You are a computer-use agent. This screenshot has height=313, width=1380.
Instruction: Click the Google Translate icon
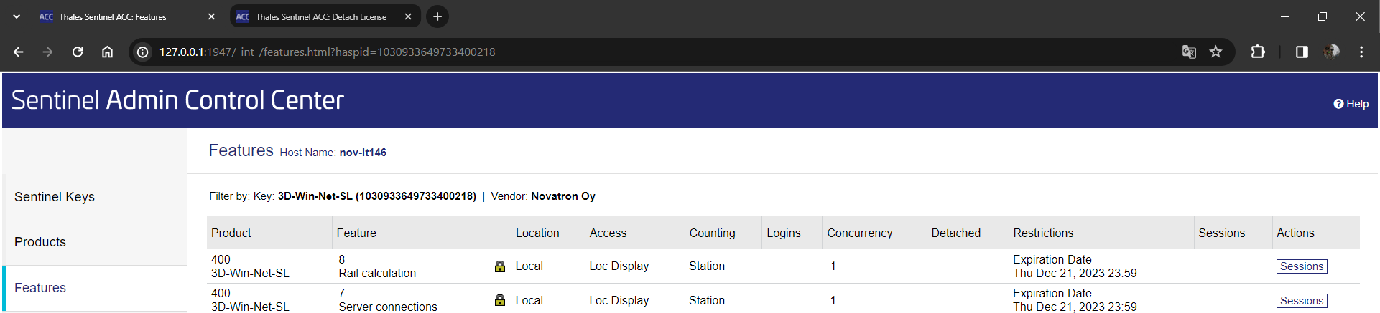click(x=1189, y=52)
